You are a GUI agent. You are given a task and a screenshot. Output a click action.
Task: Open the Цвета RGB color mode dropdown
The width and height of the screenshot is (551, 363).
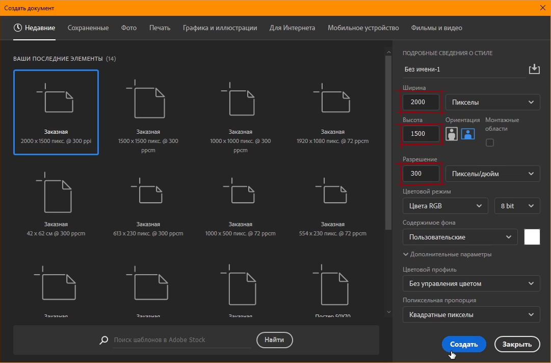[x=445, y=206]
